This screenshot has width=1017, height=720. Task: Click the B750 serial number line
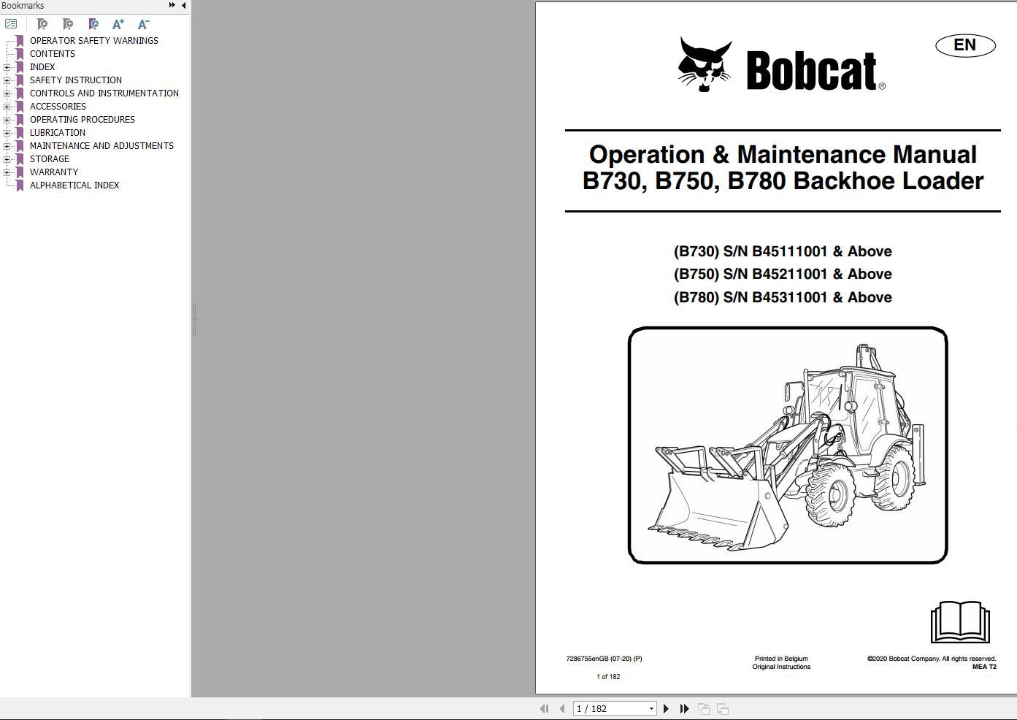point(783,274)
